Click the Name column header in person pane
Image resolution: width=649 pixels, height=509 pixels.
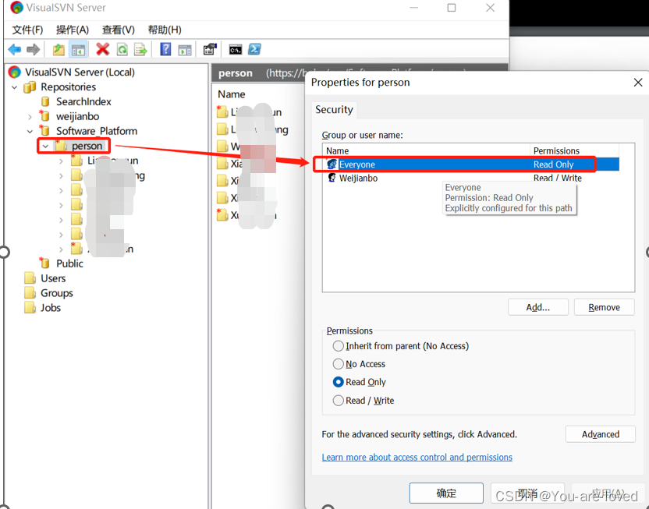(x=232, y=94)
